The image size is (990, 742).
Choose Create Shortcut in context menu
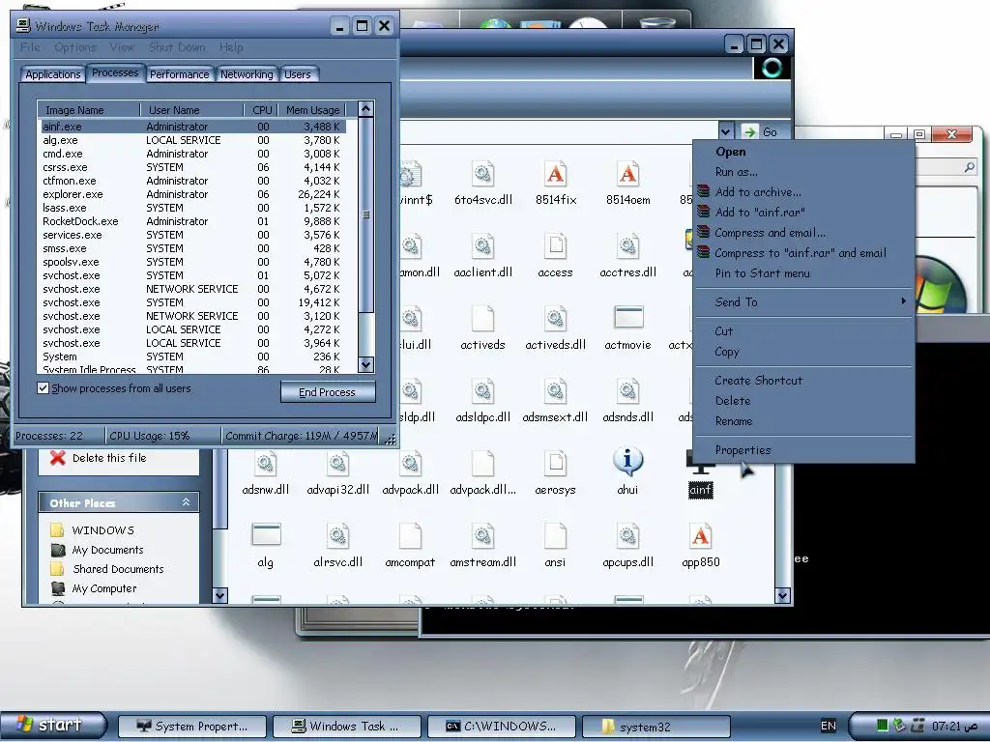(x=803, y=381)
